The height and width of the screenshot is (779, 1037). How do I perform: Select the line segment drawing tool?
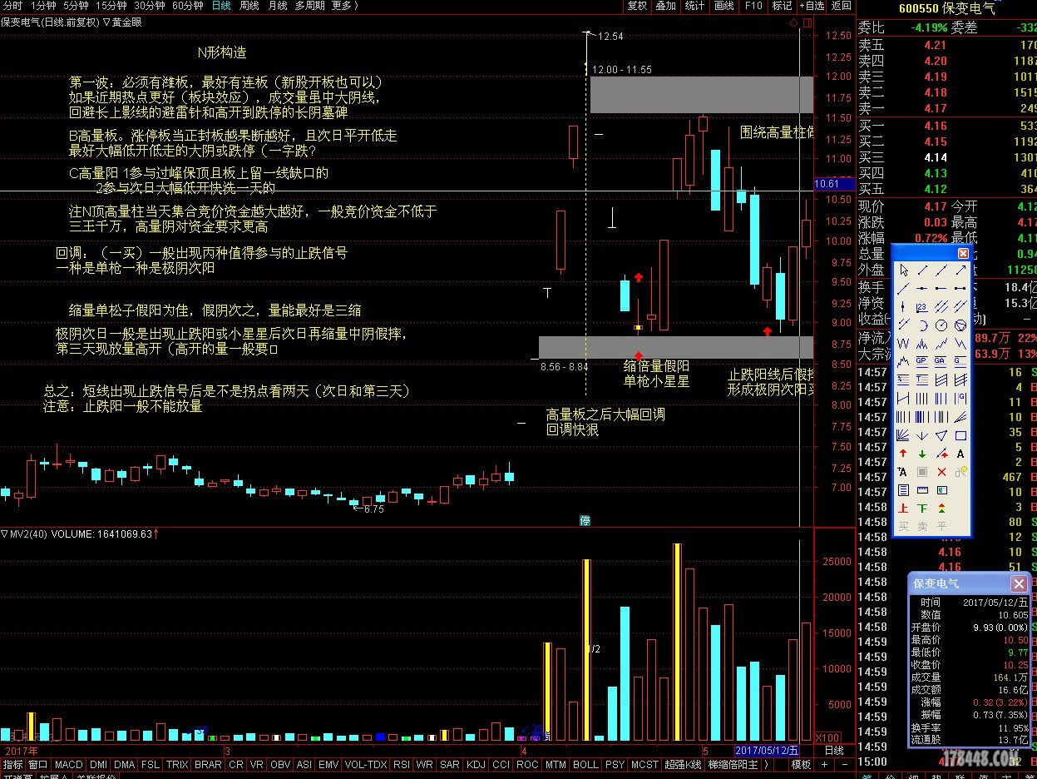[921, 270]
